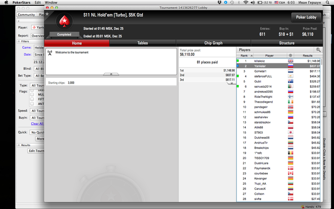The width and height of the screenshot is (334, 209).
Task: Click the flag next to Gubii
Action: (291, 82)
